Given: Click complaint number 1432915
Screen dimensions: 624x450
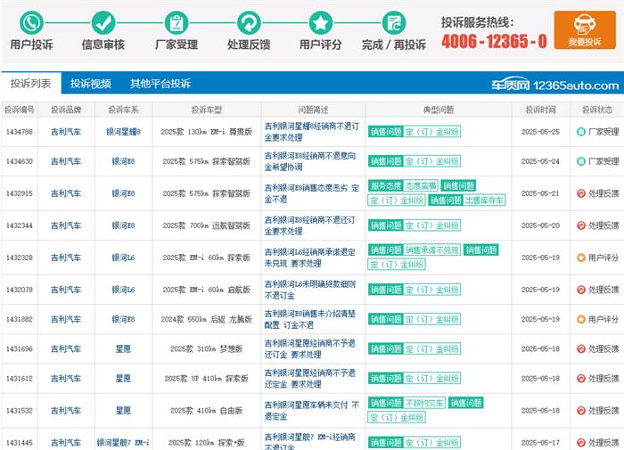Looking at the screenshot, I should point(20,193).
